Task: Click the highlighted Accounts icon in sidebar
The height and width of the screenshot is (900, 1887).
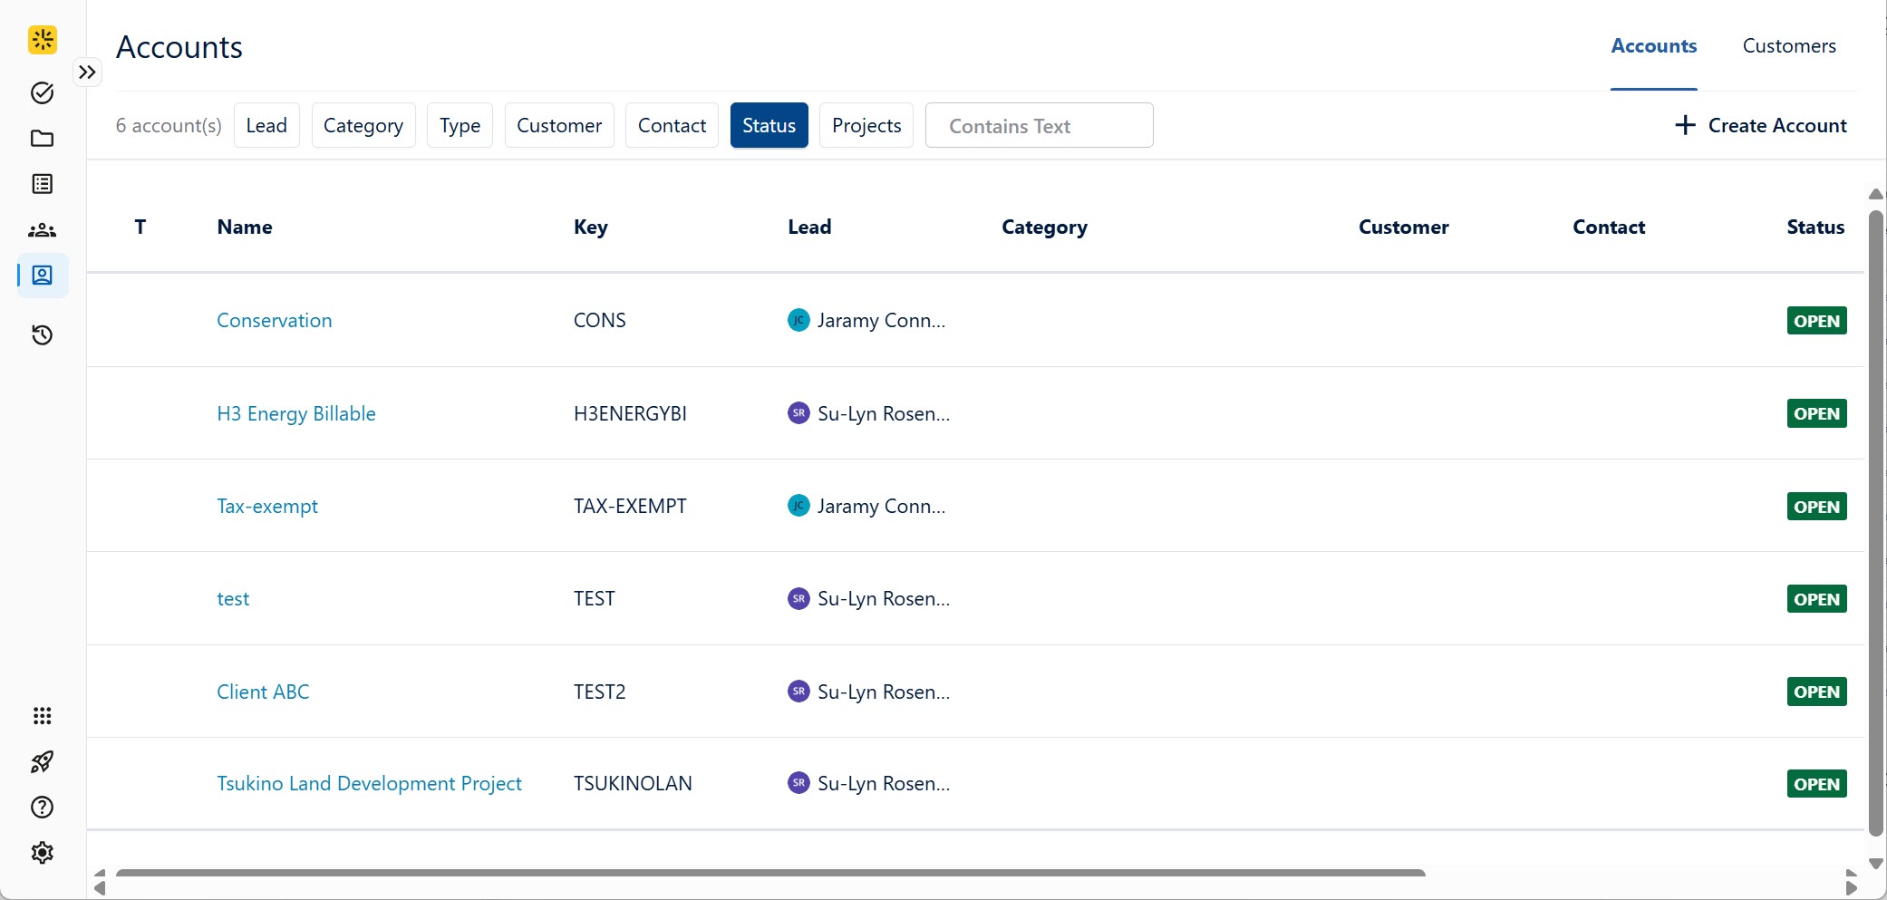Action: point(42,276)
